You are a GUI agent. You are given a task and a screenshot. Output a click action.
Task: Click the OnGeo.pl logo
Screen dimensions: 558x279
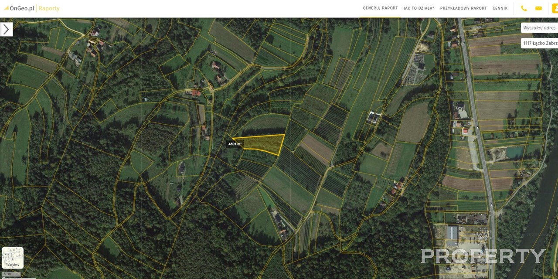19,8
